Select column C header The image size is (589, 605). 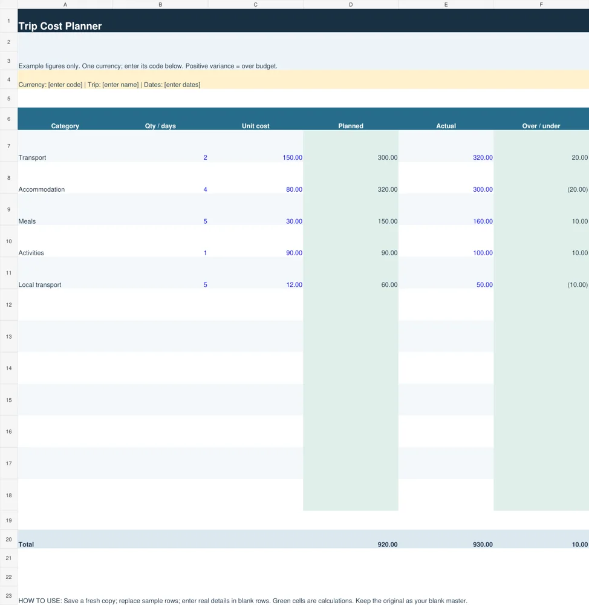coord(256,5)
